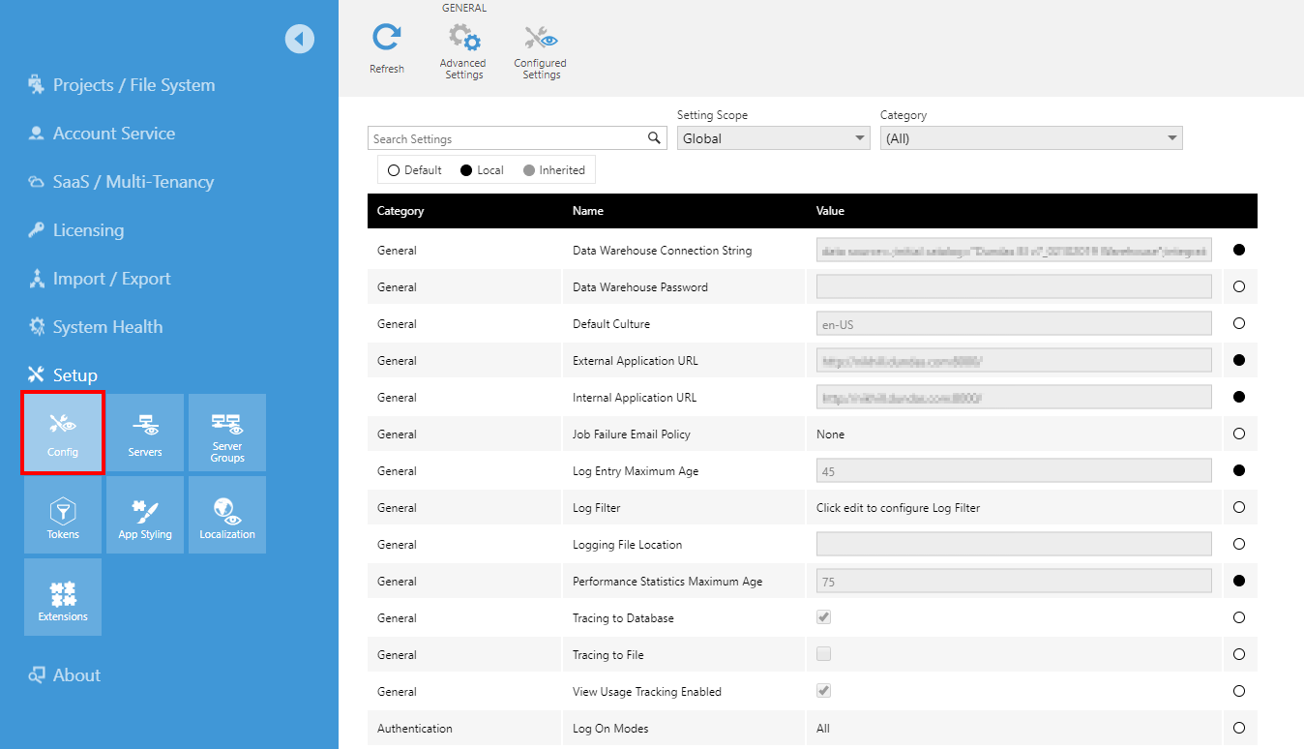Toggle the Tracing to Database checkbox
The image size is (1304, 749).
click(x=824, y=617)
